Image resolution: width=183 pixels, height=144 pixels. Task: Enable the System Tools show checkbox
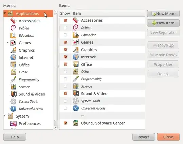(65, 101)
